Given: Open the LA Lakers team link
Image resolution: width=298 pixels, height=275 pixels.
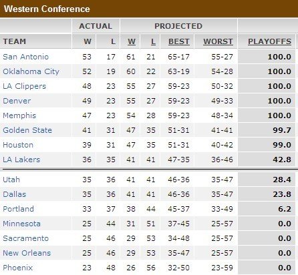Looking at the screenshot, I should pyautogui.click(x=21, y=160).
